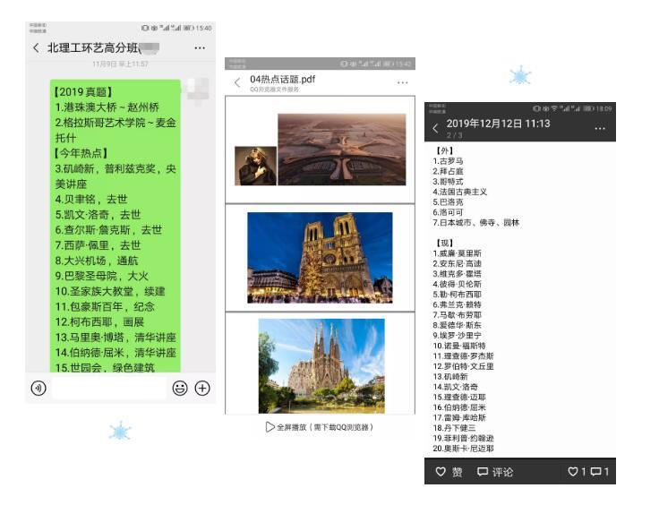This screenshot has height=505, width=659.
Task: Click the line 4.贝聿铭，去世
Action: 91,199
